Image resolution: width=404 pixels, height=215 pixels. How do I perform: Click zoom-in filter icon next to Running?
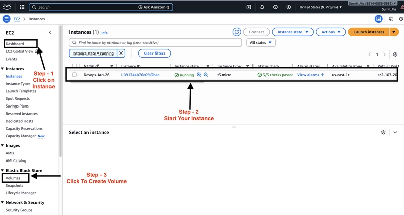click(x=199, y=75)
